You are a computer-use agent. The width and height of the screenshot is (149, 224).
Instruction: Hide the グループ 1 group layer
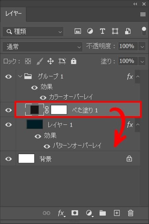coord(8,77)
